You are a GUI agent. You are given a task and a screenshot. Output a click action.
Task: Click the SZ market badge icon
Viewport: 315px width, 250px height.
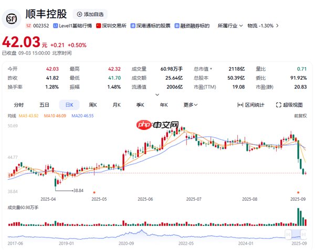(x=28, y=26)
